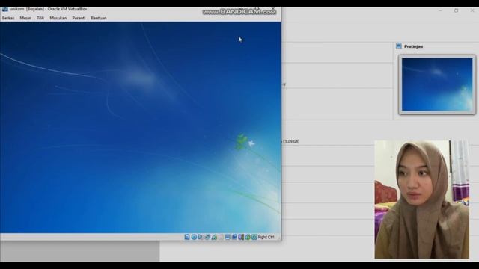479x269 pixels.
Task: Click the Right Ctrl host key label
Action: [266, 237]
